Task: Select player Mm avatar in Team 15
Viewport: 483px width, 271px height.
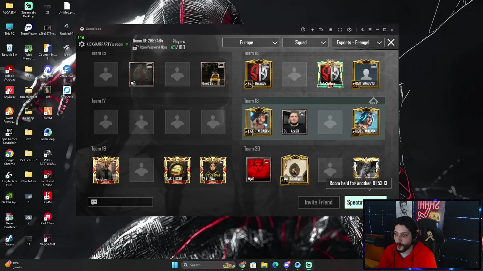Action: click(x=142, y=74)
